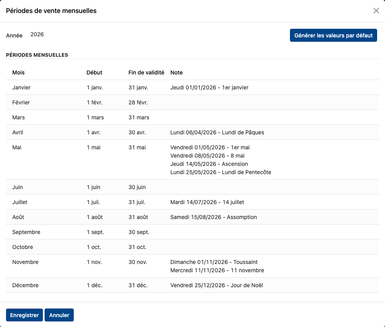Select the year value 2026
Image resolution: width=385 pixels, height=327 pixels.
tap(37, 34)
